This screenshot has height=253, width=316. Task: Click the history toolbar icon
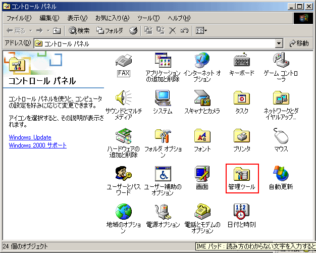pos(133,31)
